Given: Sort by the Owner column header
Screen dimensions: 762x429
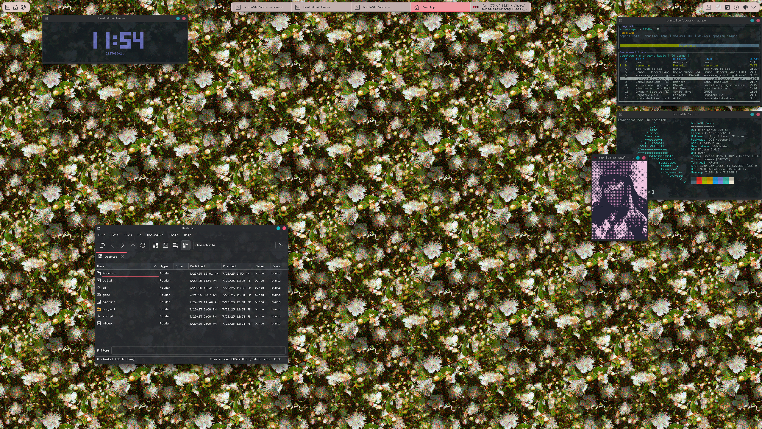Looking at the screenshot, I should coord(262,266).
